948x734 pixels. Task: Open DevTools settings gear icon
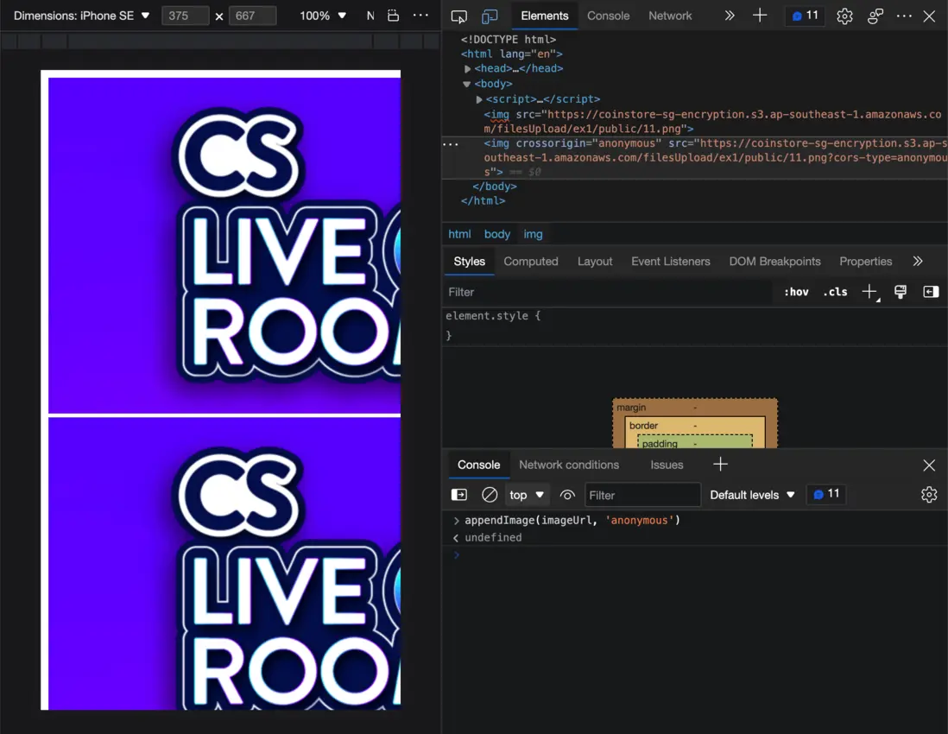[x=844, y=16]
